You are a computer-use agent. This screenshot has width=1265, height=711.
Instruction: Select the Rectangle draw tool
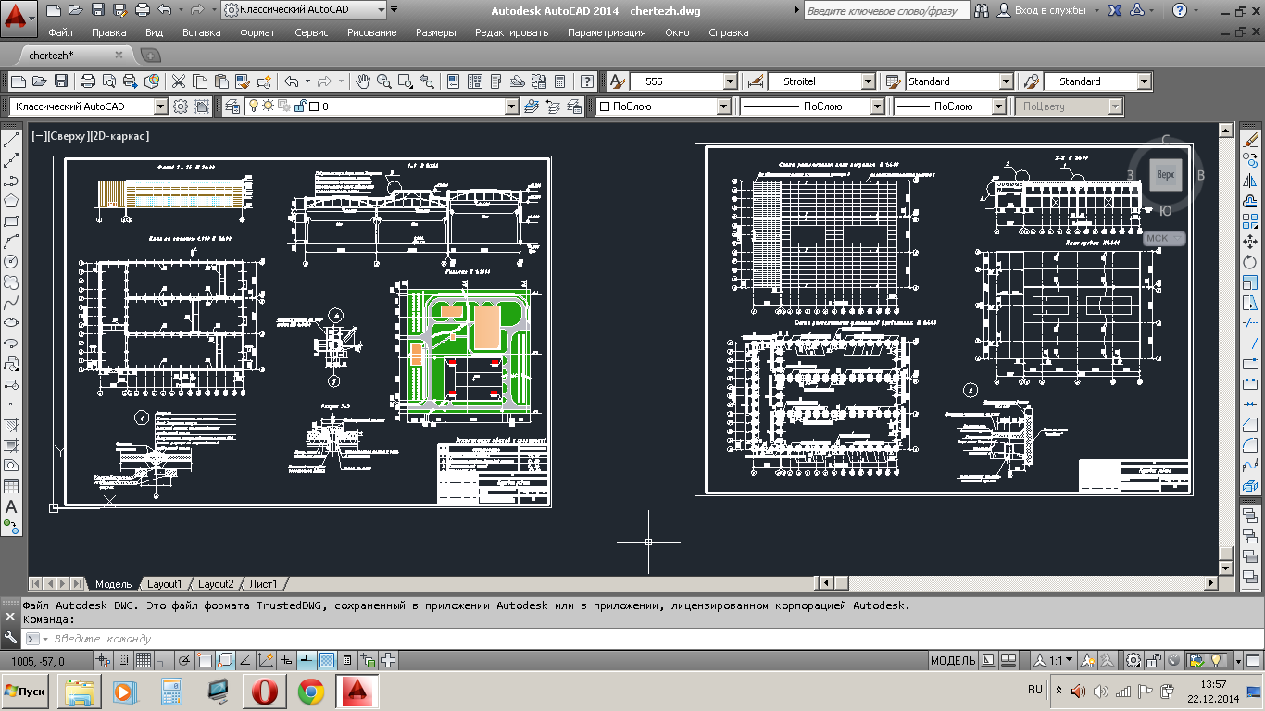(x=11, y=222)
